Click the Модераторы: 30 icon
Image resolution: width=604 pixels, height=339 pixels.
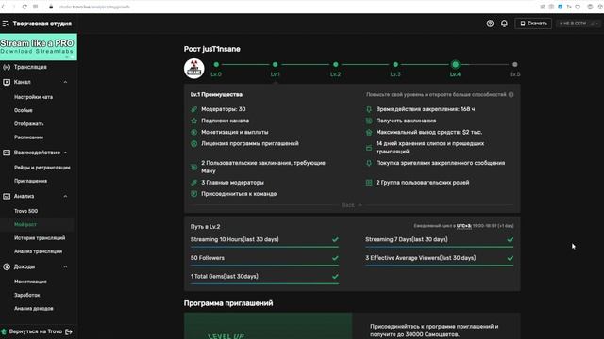194,109
